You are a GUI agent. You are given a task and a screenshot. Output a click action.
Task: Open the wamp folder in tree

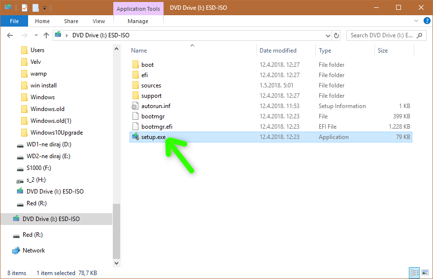38,74
